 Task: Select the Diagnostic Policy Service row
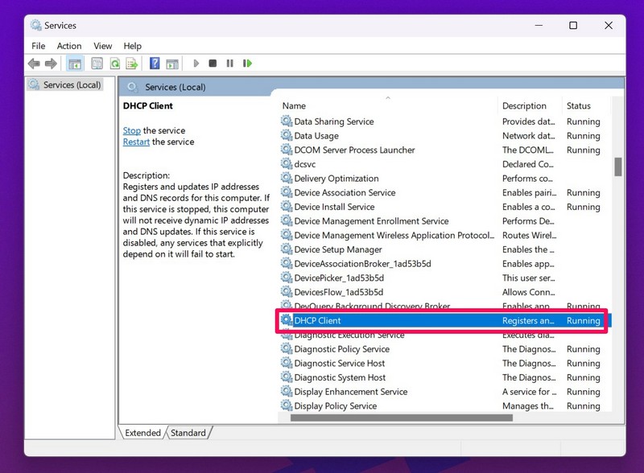click(341, 349)
